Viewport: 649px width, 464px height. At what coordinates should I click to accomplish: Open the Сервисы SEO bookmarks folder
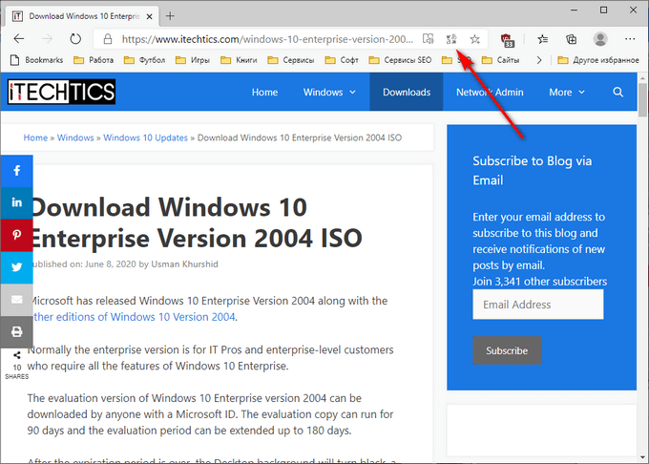pos(400,60)
